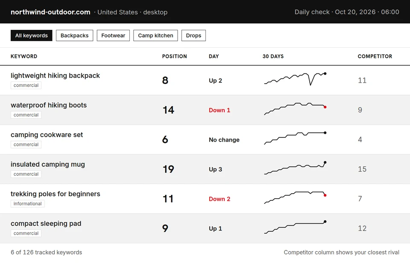This screenshot has height=273, width=410.
Task: Open the 30-day sparkline for trekking poles
Action: (295, 197)
